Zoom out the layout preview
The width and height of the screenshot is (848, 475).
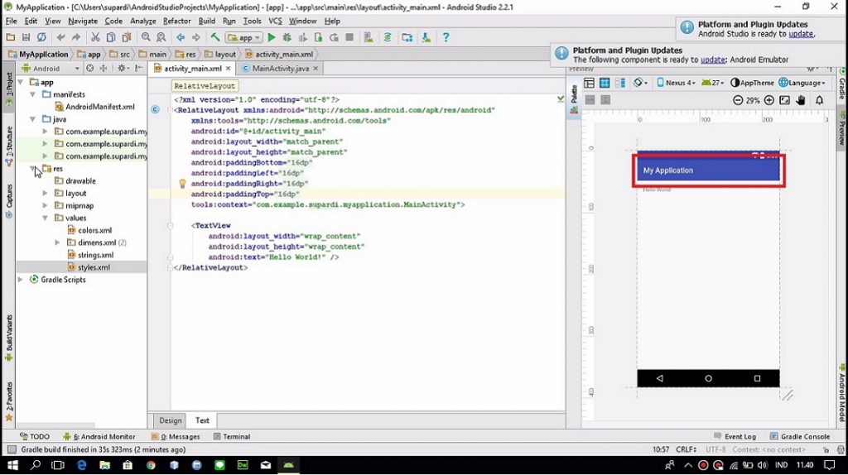click(x=738, y=100)
